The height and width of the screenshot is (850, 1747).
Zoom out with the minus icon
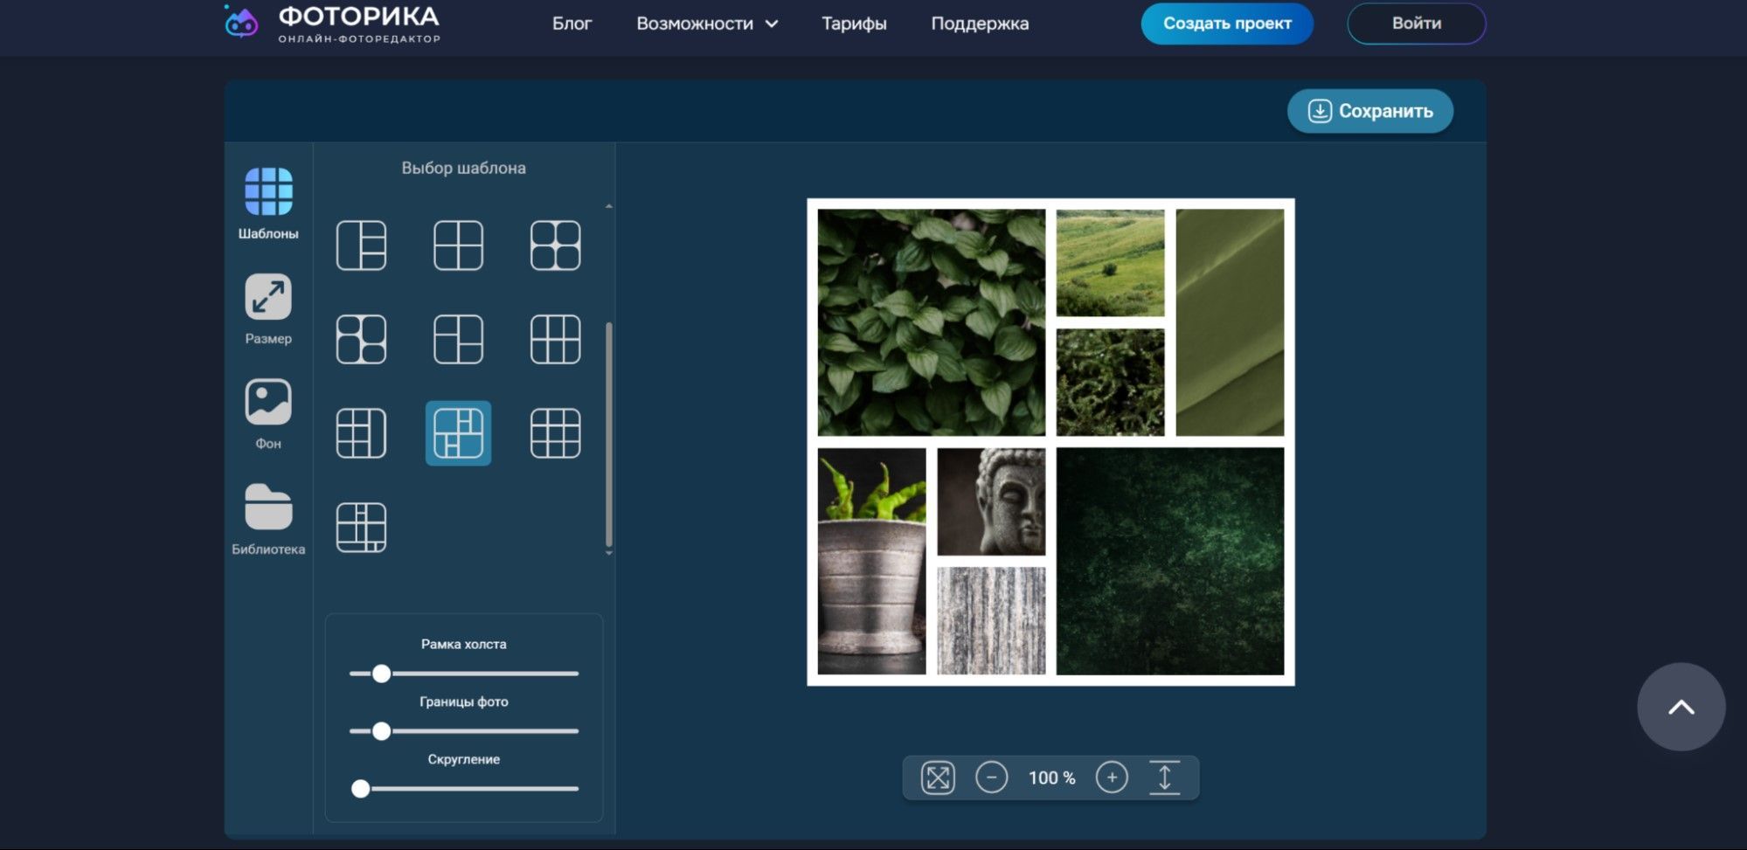coord(991,777)
